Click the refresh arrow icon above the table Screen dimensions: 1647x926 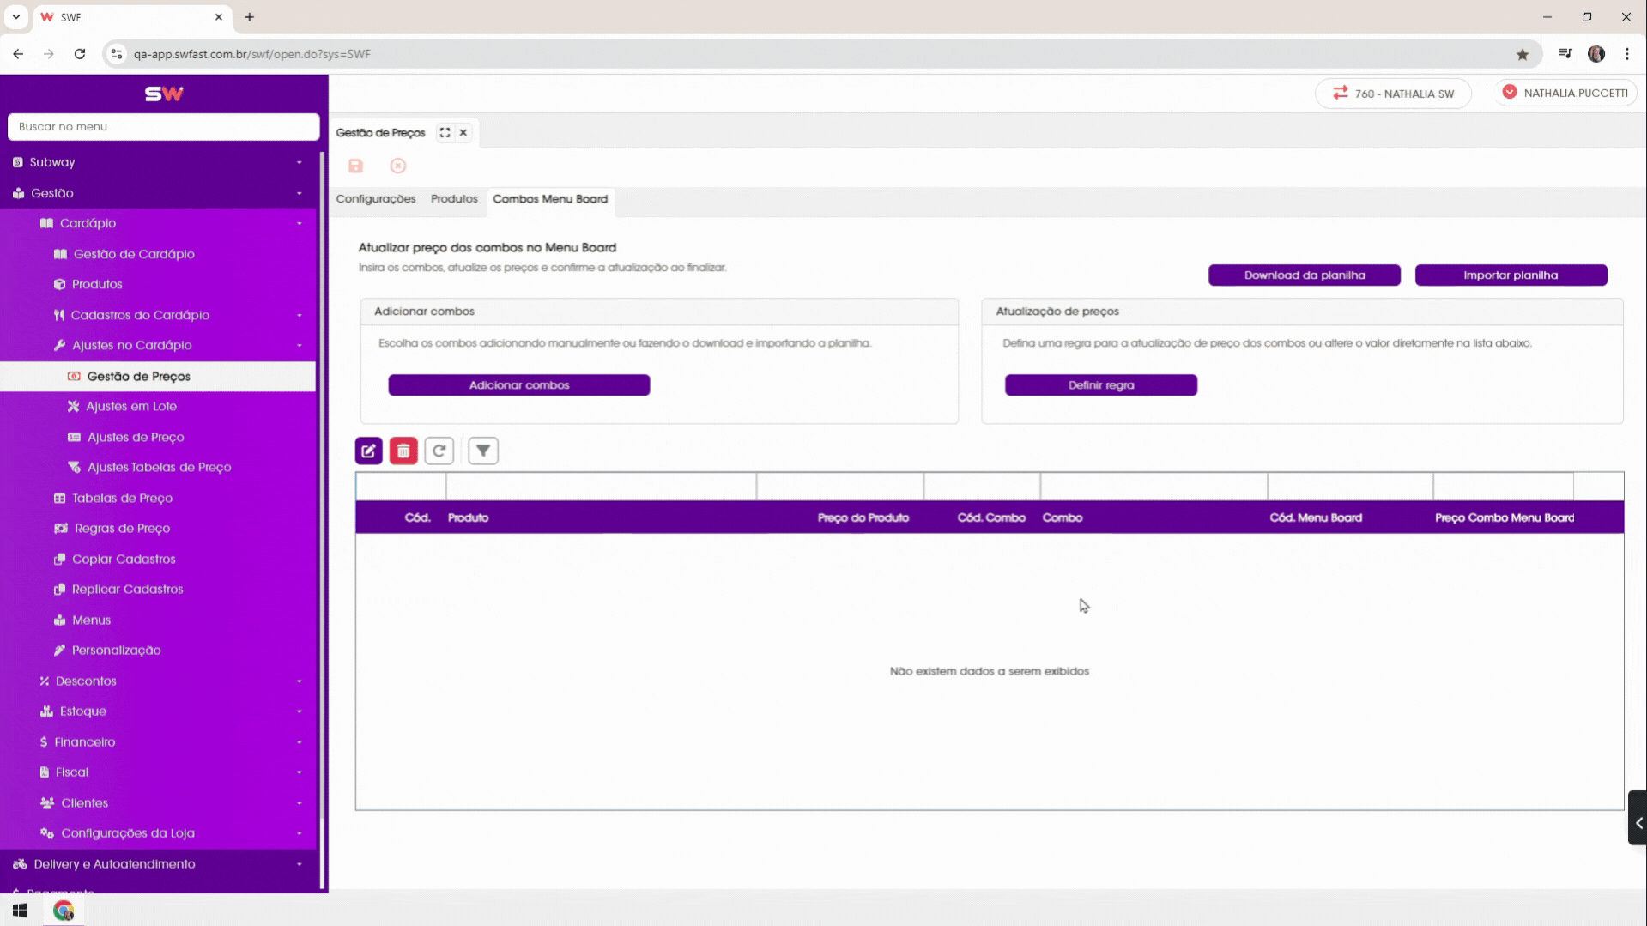(439, 451)
